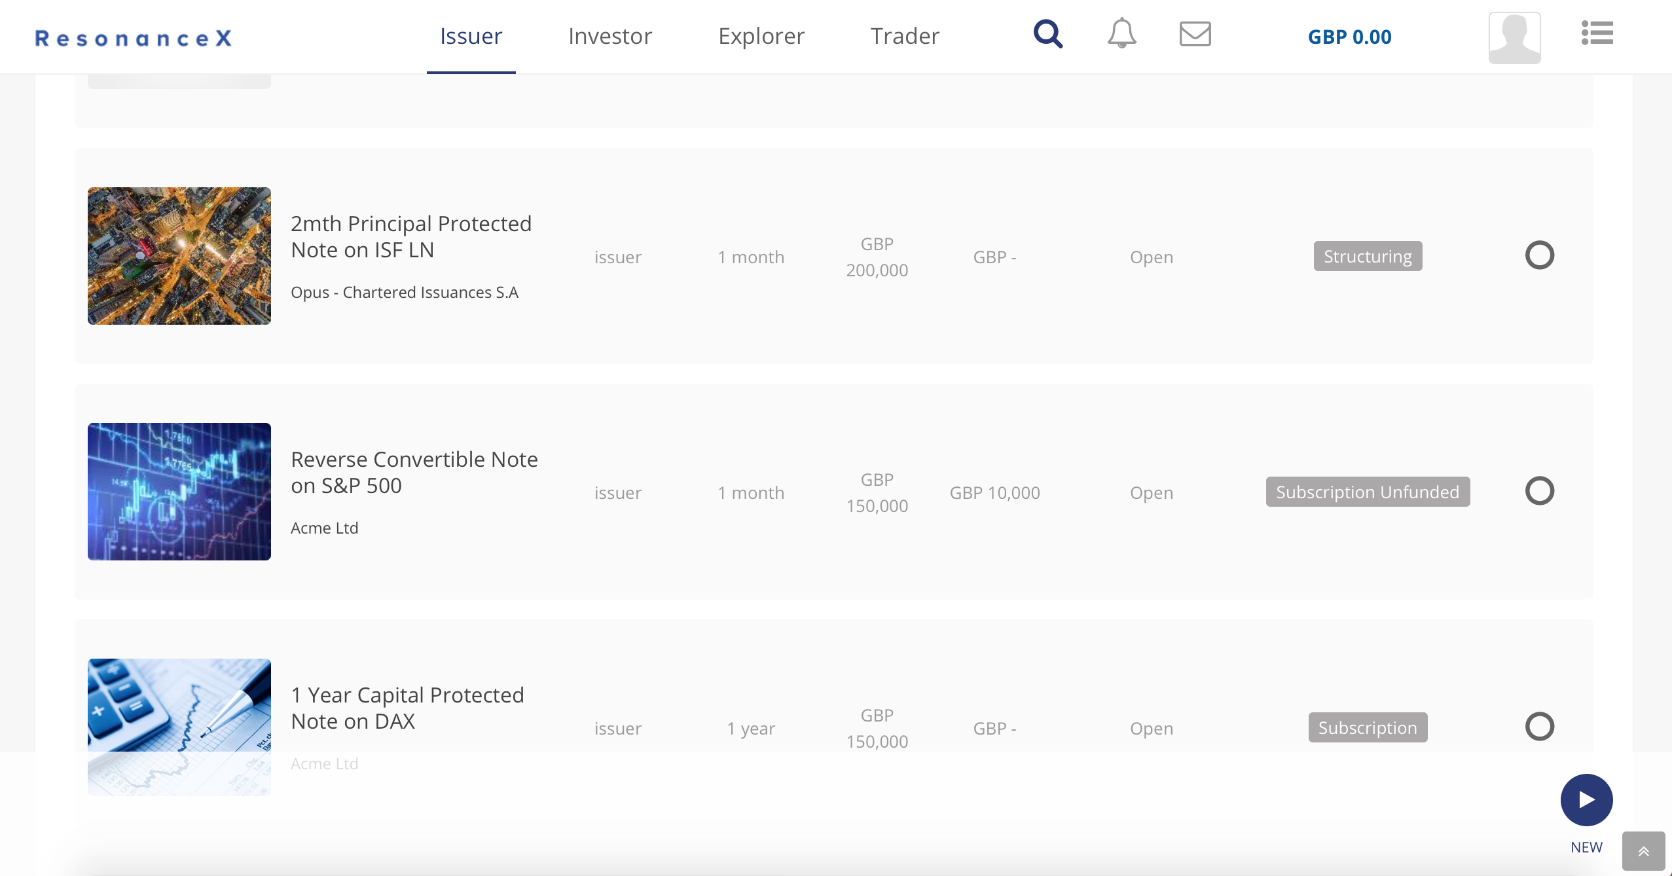Switch to the Explorer tab

(761, 36)
